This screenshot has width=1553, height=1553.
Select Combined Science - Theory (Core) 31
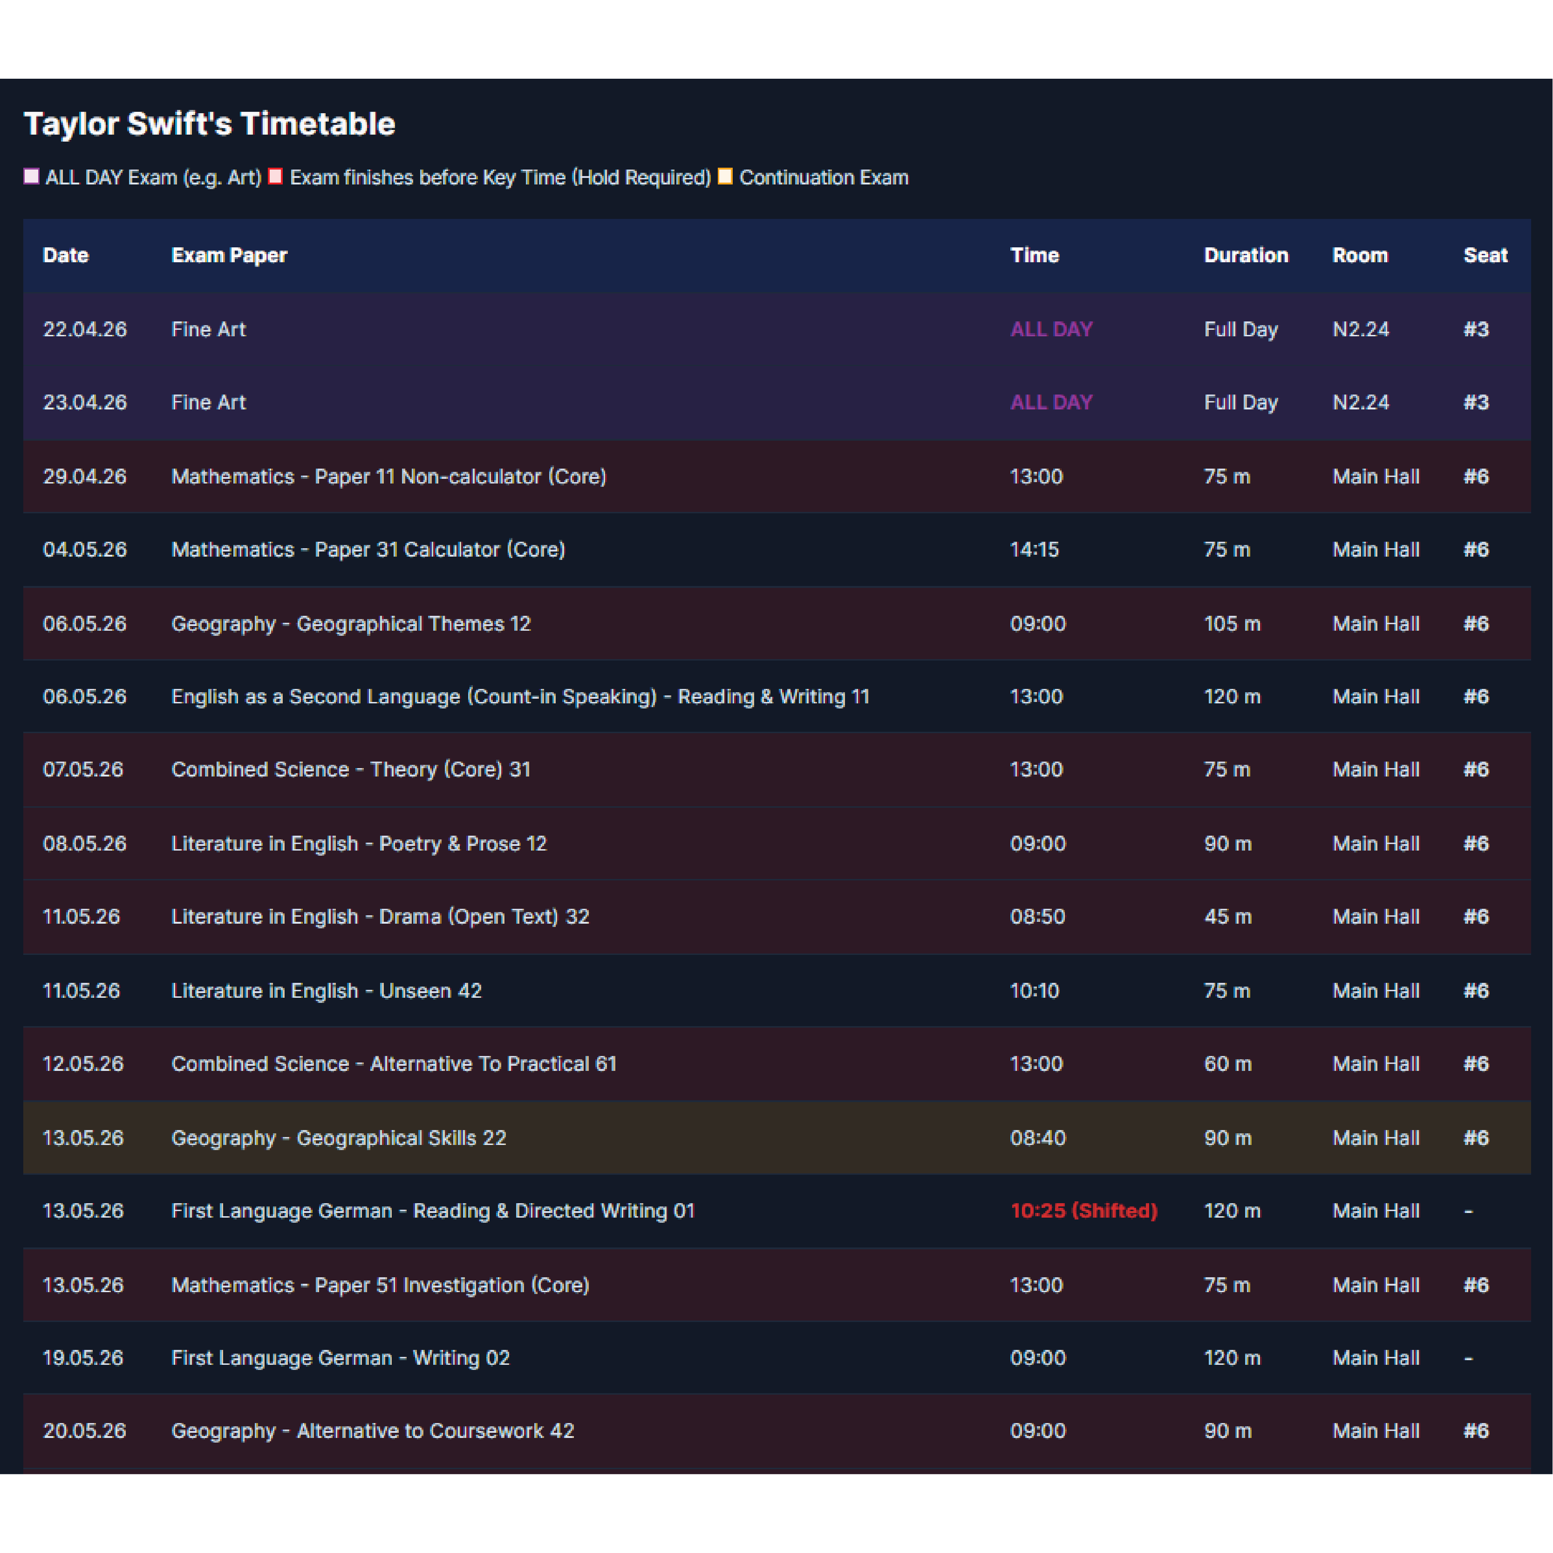tap(351, 770)
